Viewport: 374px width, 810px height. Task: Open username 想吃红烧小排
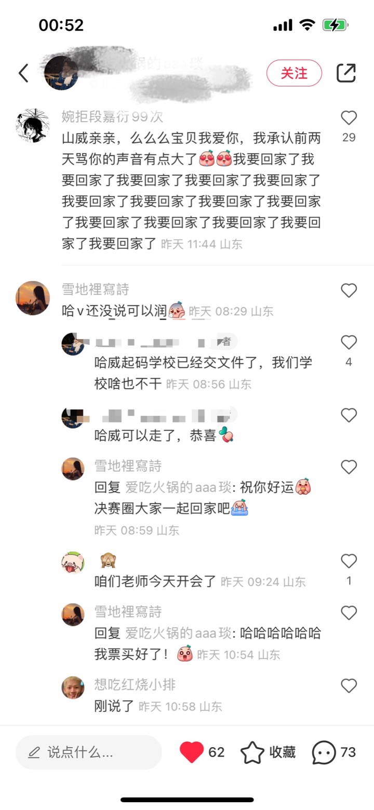[135, 685]
